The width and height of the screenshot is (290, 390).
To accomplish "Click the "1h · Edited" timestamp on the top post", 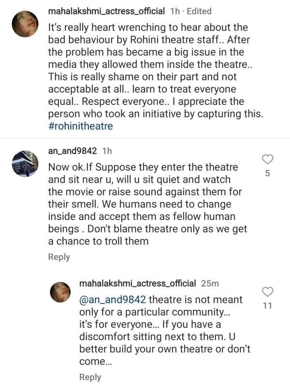I will 190,11.
